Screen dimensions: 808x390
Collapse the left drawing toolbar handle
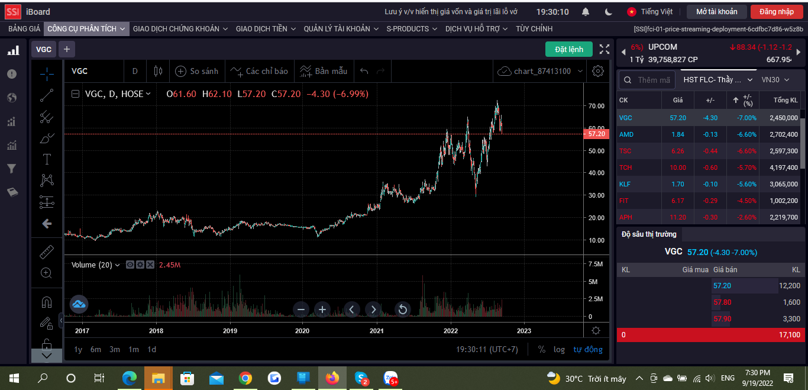click(62, 321)
